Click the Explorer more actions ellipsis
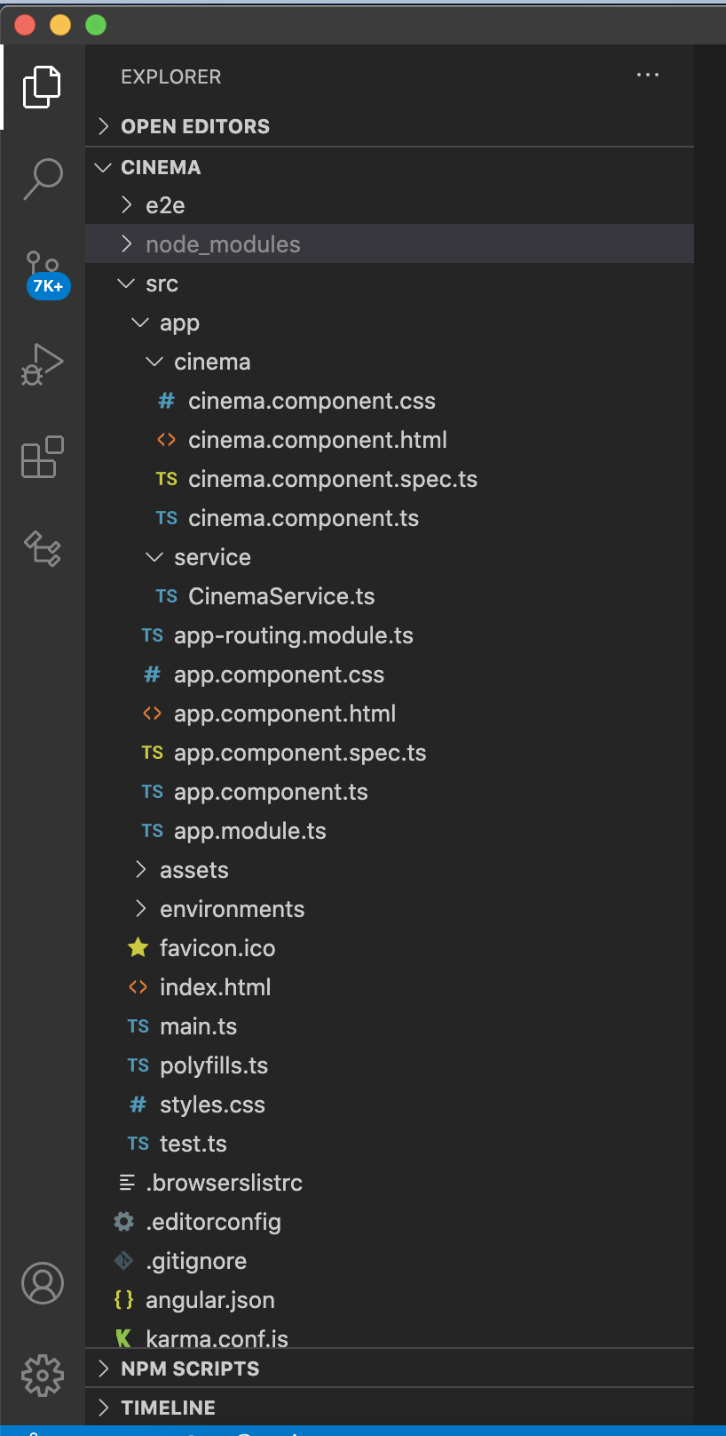726x1436 pixels. [x=648, y=76]
